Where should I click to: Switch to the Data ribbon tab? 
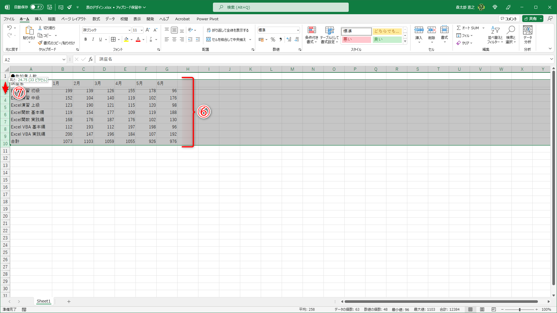(110, 19)
